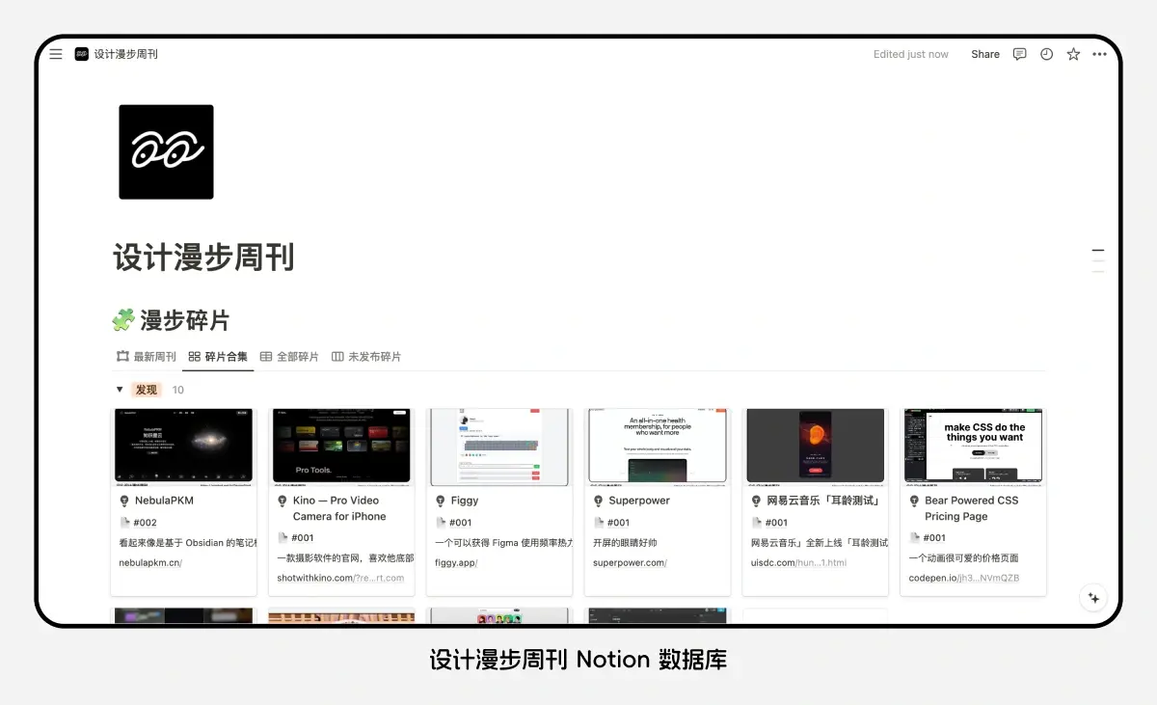Open the NebulaPKM card thumbnail
This screenshot has width=1157, height=705.
click(183, 446)
